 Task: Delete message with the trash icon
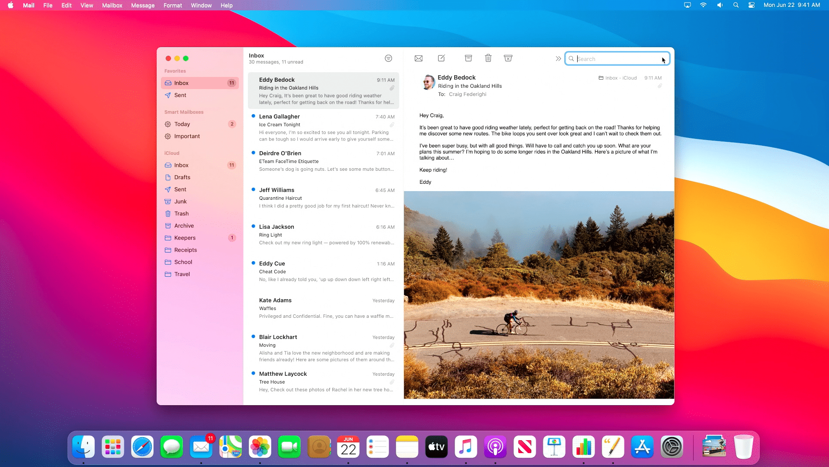pyautogui.click(x=488, y=58)
